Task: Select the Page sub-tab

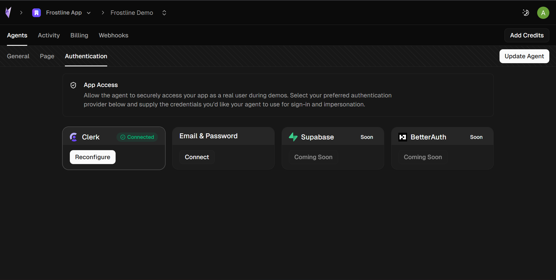Action: pyautogui.click(x=47, y=56)
